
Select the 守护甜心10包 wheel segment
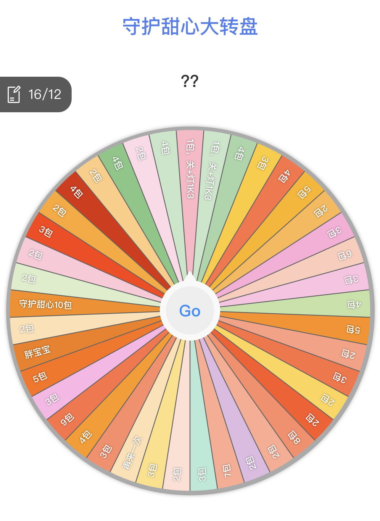46,304
